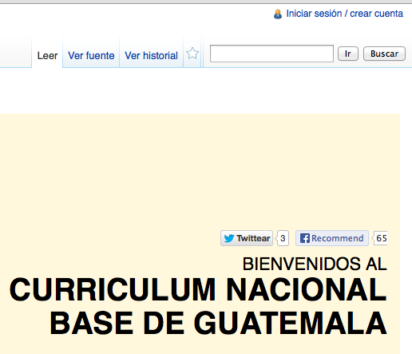Click the Buscar button
The width and height of the screenshot is (412, 354).
tap(384, 54)
